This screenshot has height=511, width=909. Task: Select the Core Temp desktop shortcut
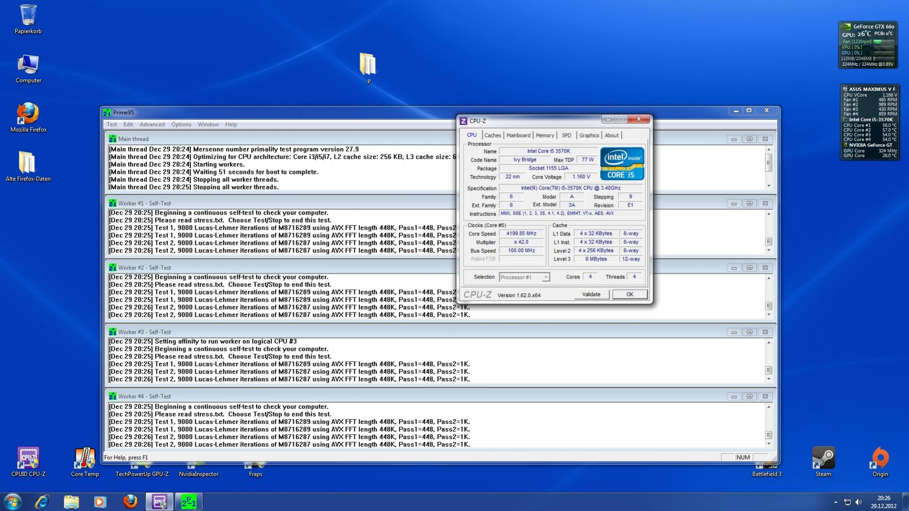(85, 462)
